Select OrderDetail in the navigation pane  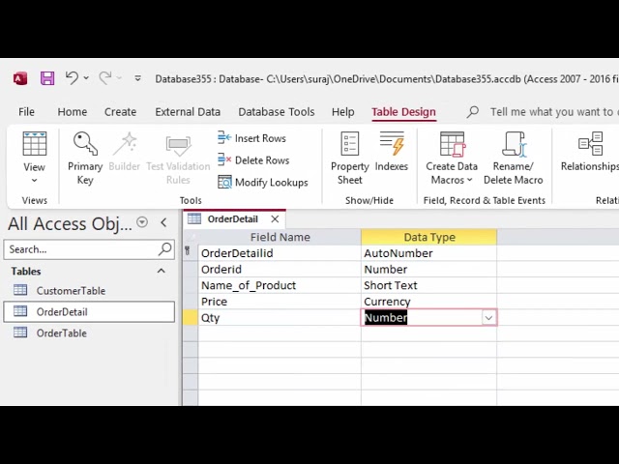click(89, 311)
